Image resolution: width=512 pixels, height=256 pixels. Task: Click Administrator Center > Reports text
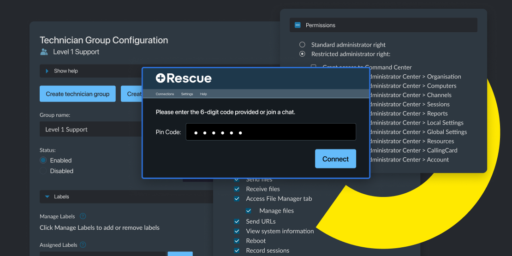click(409, 113)
